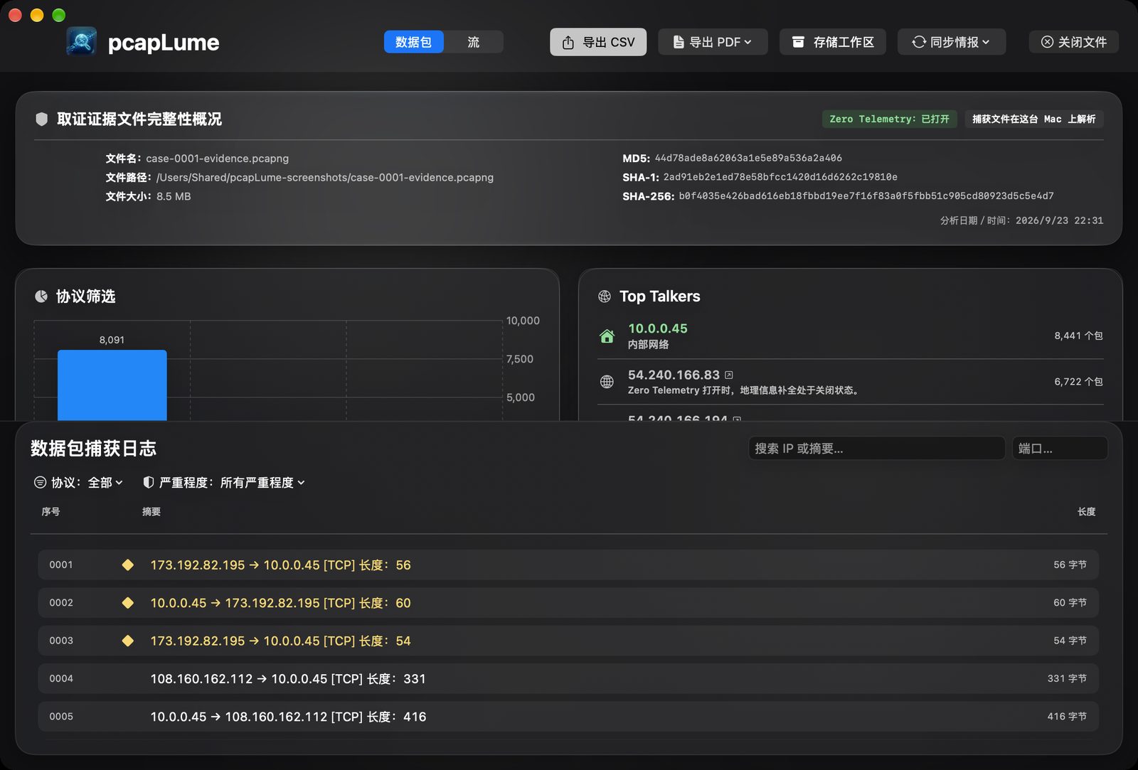Click the 端口 filter input field
1138x770 pixels.
[x=1060, y=449]
